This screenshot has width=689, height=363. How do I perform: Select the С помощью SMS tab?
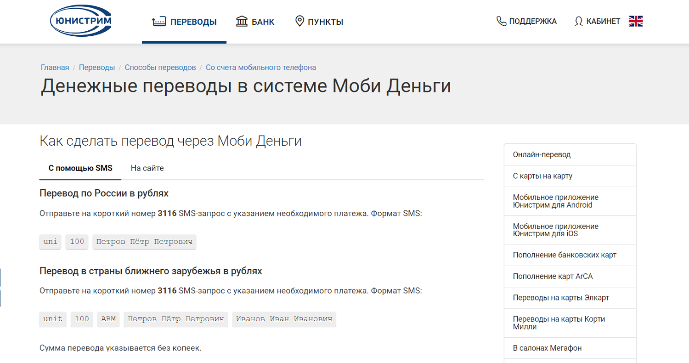80,168
